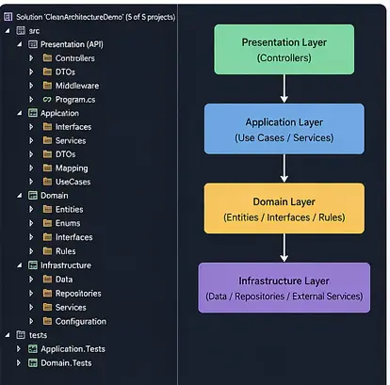Screen dimensions: 390x385
Task: Click the Application project icon
Action: tap(33, 113)
